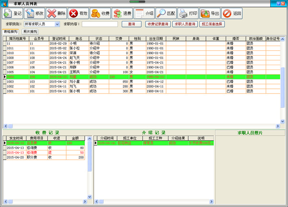The width and height of the screenshot is (288, 207).
Task: Click introduction records left scroll arrow
Action: 96,202
